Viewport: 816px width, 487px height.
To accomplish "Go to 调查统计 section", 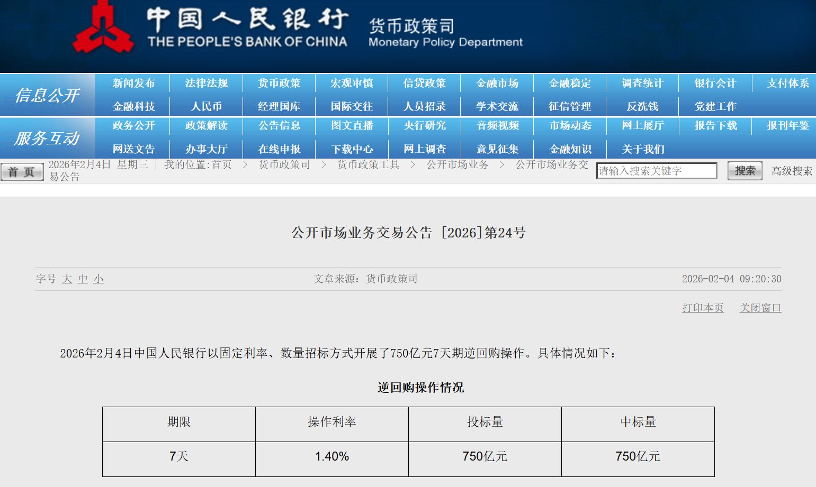I will (x=642, y=84).
